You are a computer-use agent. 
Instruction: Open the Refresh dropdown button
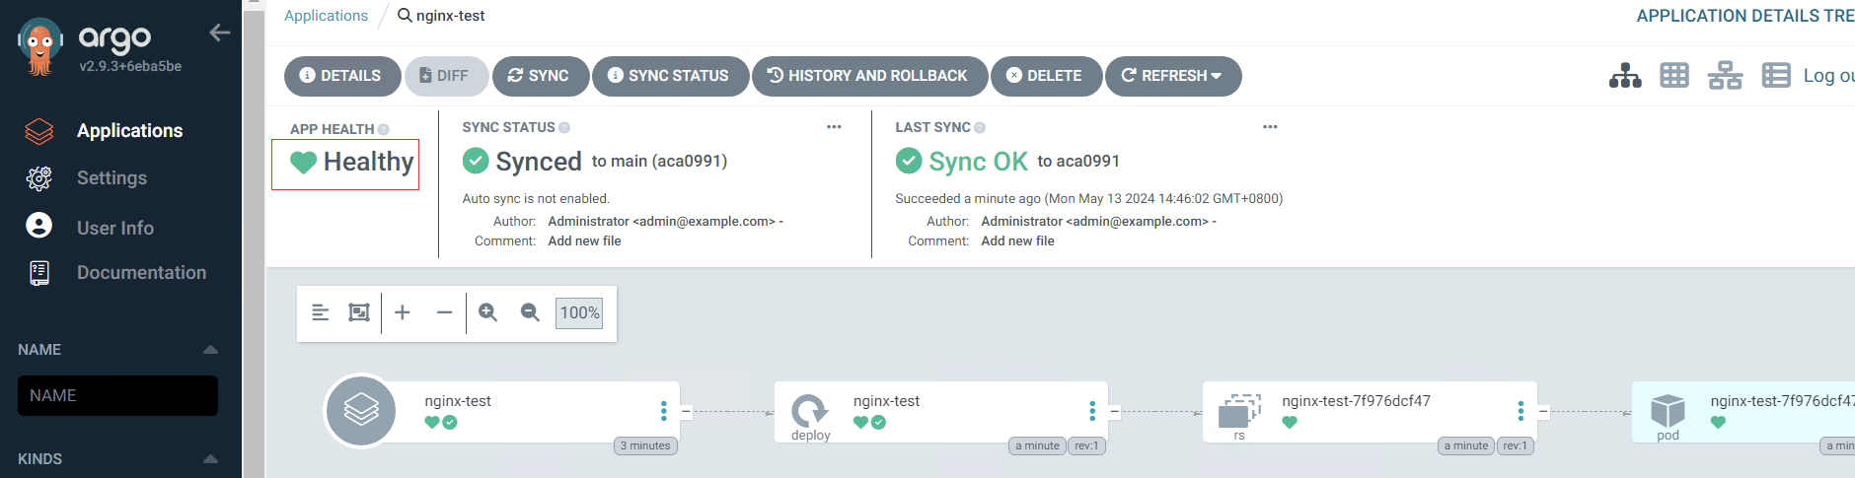pos(1172,76)
